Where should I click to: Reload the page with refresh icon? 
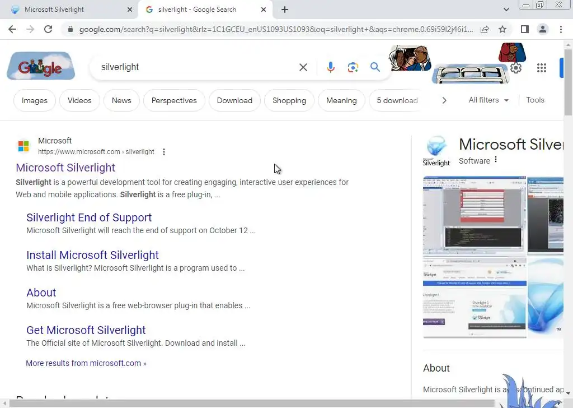click(x=48, y=29)
